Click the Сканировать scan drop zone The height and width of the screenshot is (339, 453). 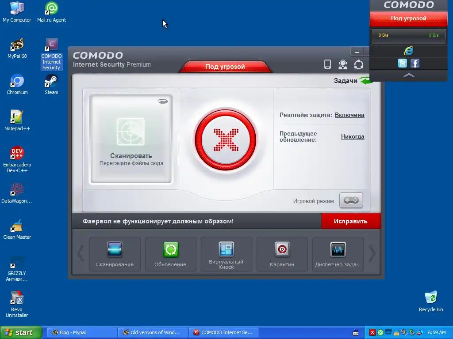tap(131, 139)
